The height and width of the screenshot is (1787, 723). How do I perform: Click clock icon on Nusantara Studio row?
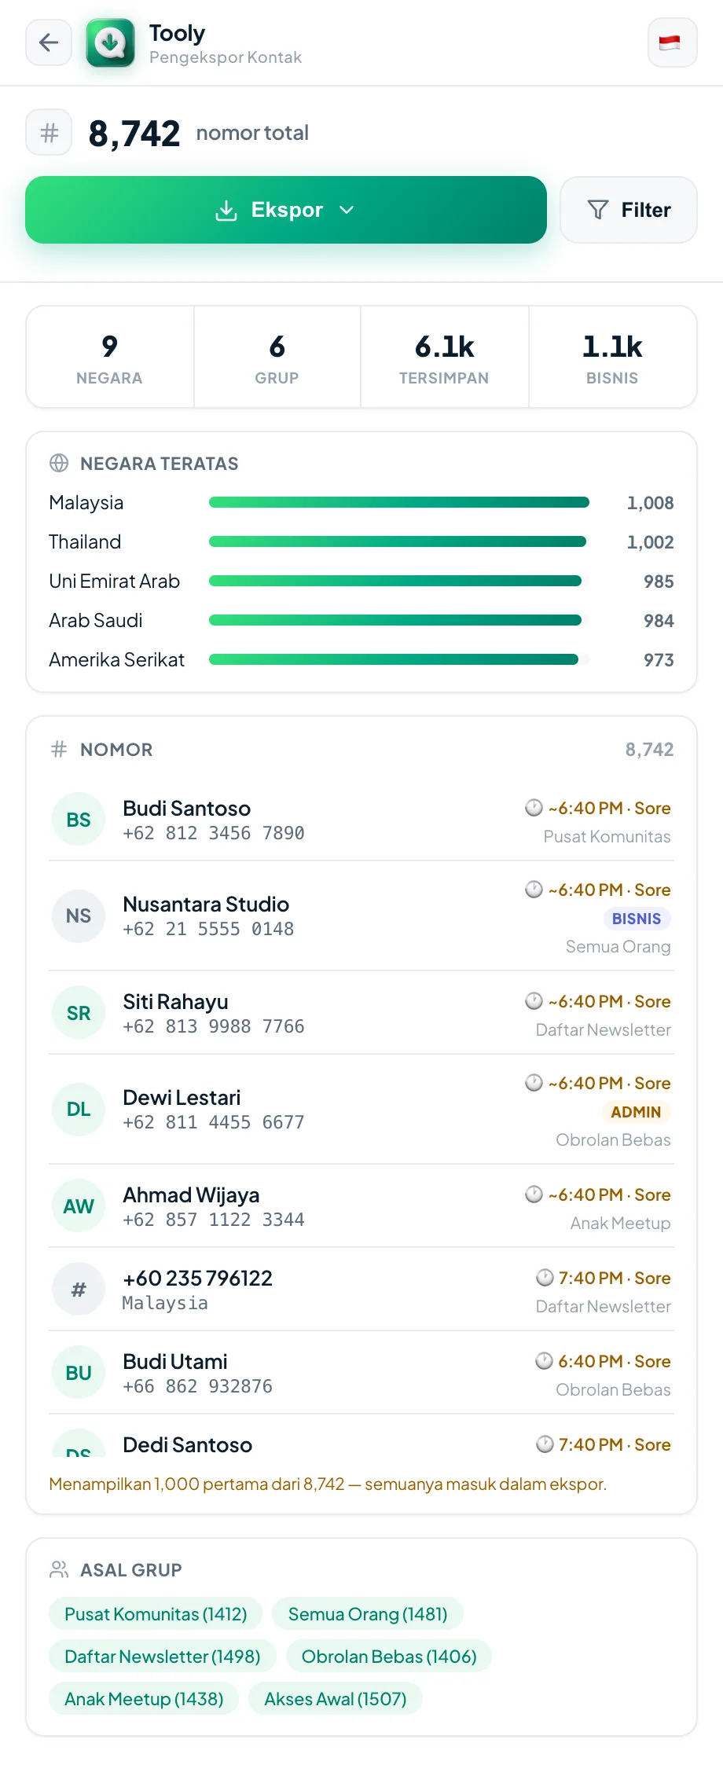tap(534, 889)
